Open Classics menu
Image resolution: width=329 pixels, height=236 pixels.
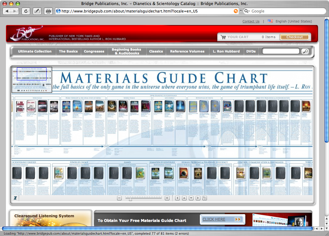pyautogui.click(x=156, y=52)
